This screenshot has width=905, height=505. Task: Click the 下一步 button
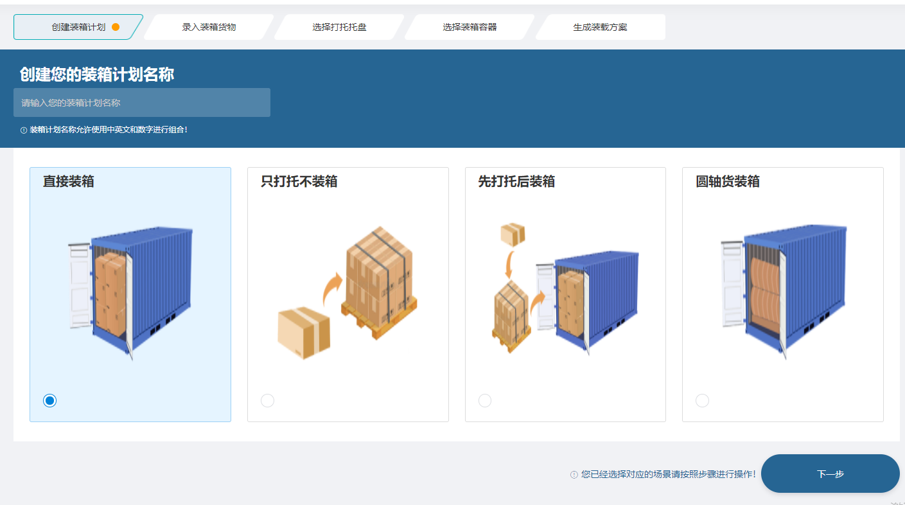click(x=830, y=474)
